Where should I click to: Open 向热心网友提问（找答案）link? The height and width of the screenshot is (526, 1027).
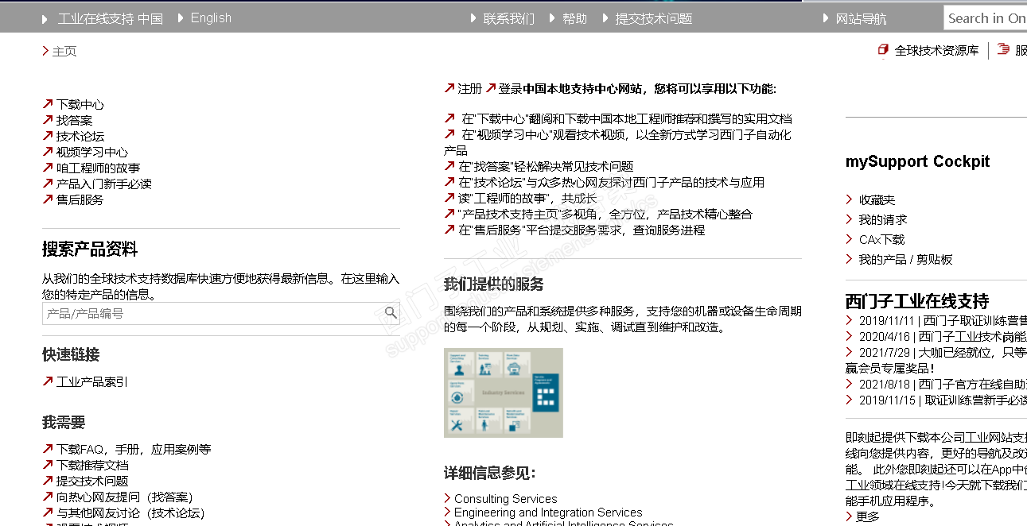124,497
